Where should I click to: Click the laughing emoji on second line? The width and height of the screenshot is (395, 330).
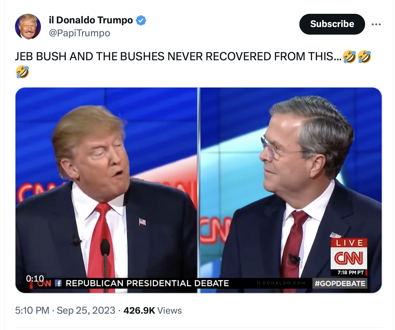click(x=22, y=72)
